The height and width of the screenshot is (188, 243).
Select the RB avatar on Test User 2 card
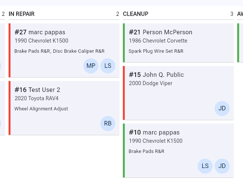tap(108, 124)
